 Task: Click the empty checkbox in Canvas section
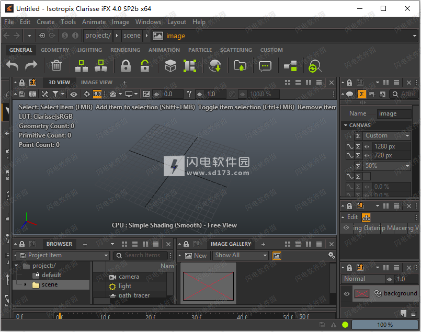(367, 176)
